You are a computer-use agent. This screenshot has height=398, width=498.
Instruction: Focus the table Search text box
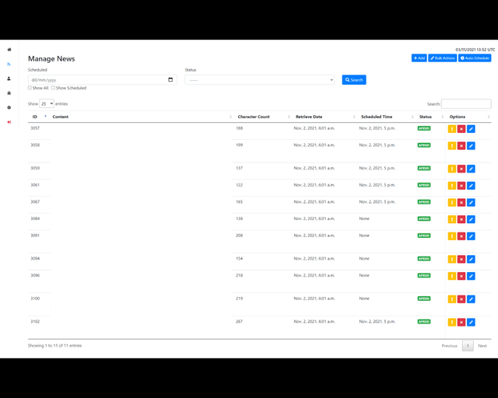466,103
